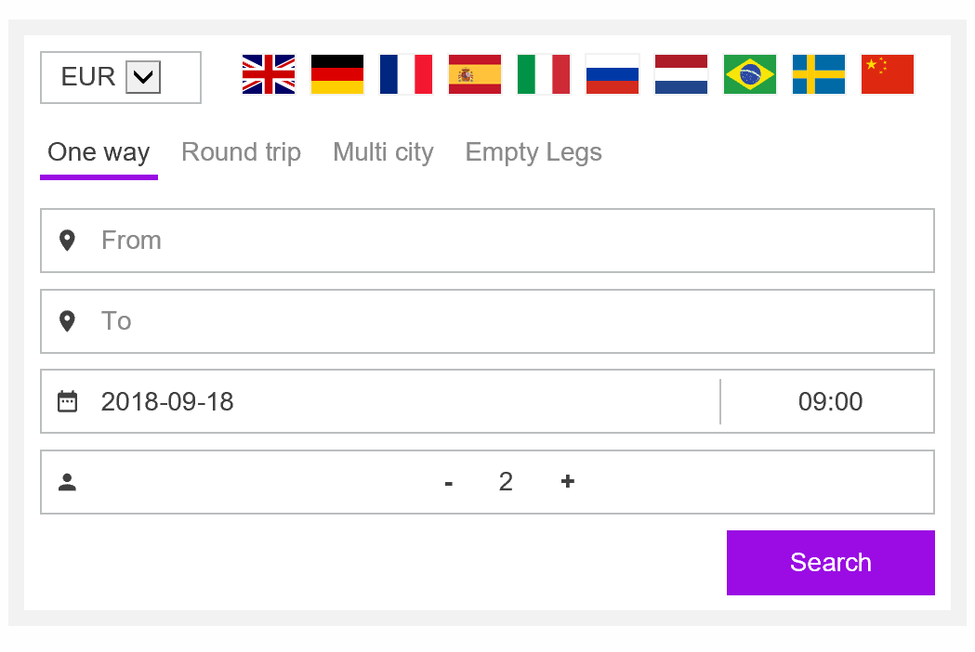The height and width of the screenshot is (652, 975).
Task: Pick the Chinese flag language
Action: (888, 74)
